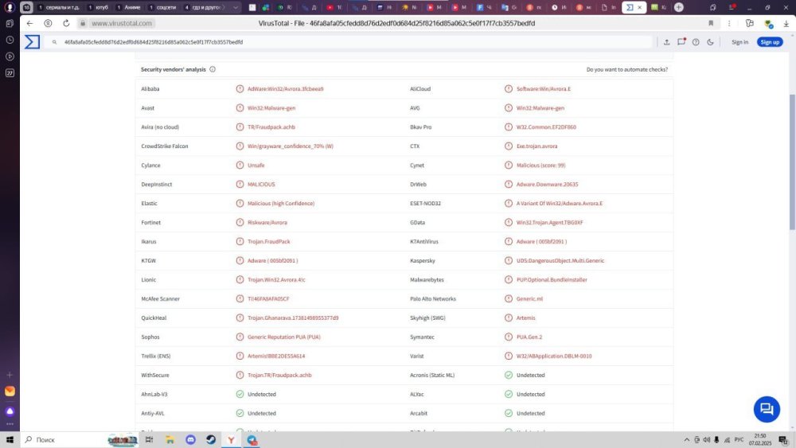Open Discord from the taskbar
796x448 pixels.
190,439
